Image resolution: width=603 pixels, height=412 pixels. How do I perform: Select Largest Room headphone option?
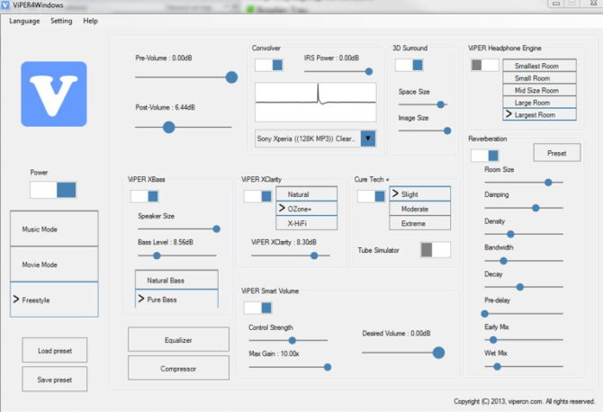(x=539, y=114)
